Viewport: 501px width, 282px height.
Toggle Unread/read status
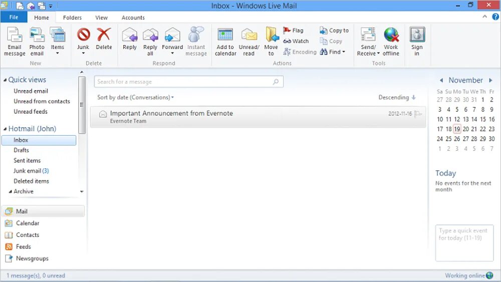coord(249,42)
